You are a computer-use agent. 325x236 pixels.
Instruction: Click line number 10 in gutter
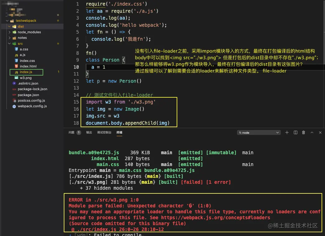click(76, 67)
